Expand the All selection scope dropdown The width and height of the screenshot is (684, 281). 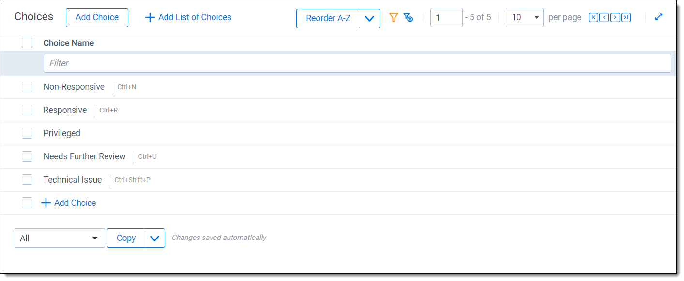tap(60, 238)
